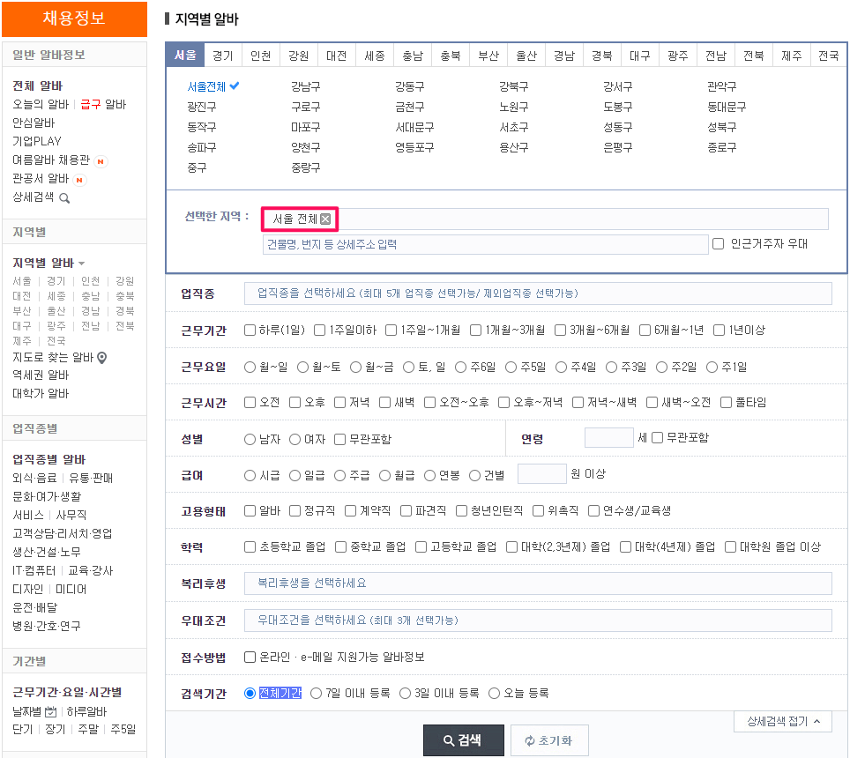Choose the 서초구 district
Viewport: 850px width, 758px height.
click(514, 127)
